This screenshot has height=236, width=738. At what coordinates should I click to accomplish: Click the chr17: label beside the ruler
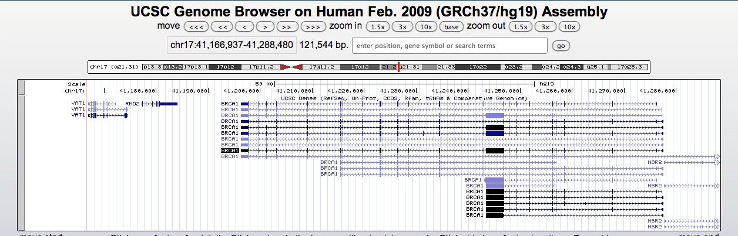[75, 91]
